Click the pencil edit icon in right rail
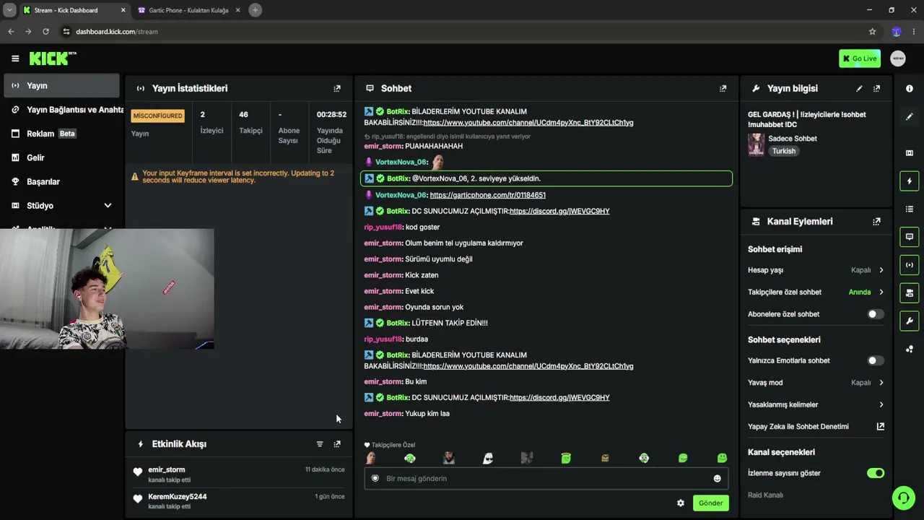 [x=910, y=116]
